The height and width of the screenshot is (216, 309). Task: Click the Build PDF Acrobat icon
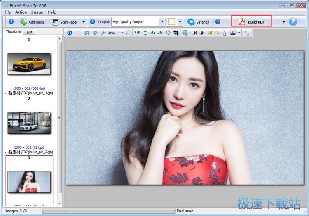(241, 22)
